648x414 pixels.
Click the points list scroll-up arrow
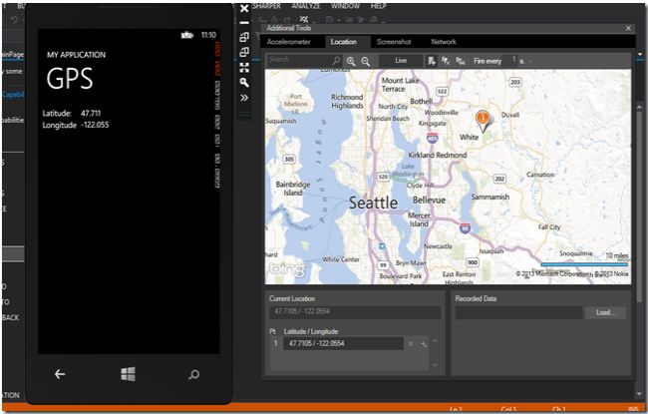pos(435,341)
